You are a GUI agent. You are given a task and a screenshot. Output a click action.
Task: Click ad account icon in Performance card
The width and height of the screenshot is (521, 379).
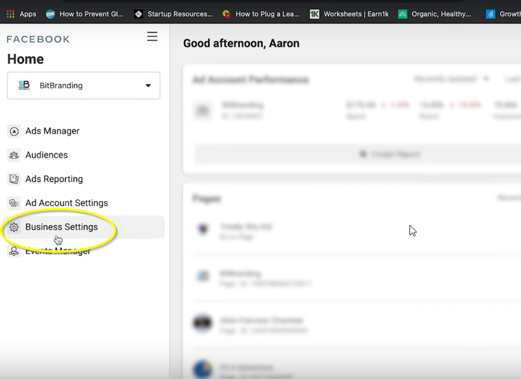click(203, 110)
